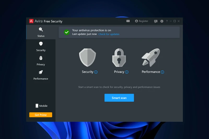Screen dimensions: 209x139
Task: Start the Smart scan
Action: coord(119,98)
